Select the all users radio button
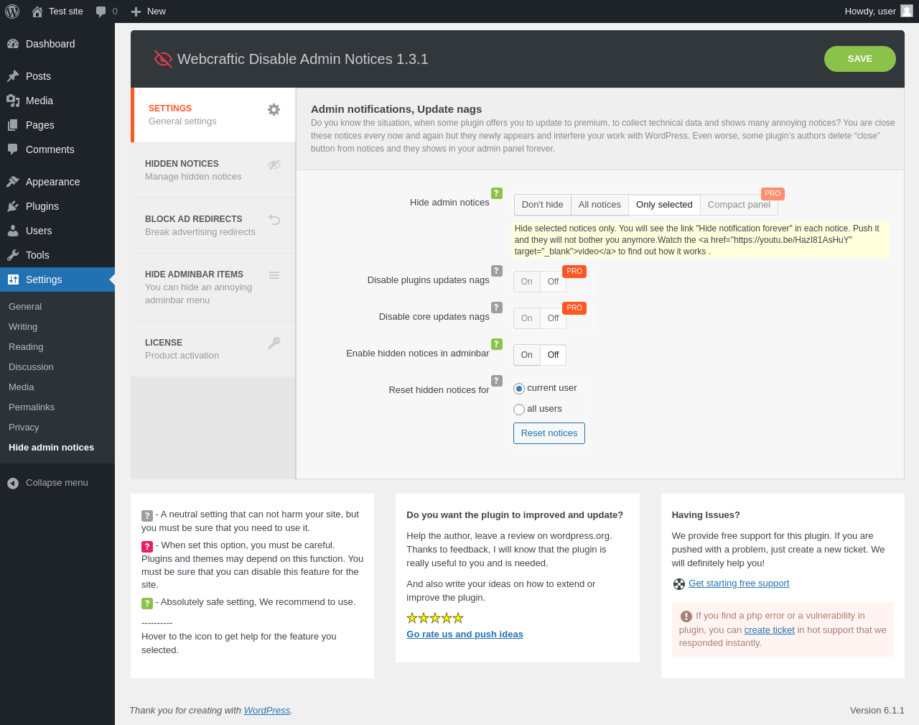This screenshot has height=725, width=919. point(519,410)
